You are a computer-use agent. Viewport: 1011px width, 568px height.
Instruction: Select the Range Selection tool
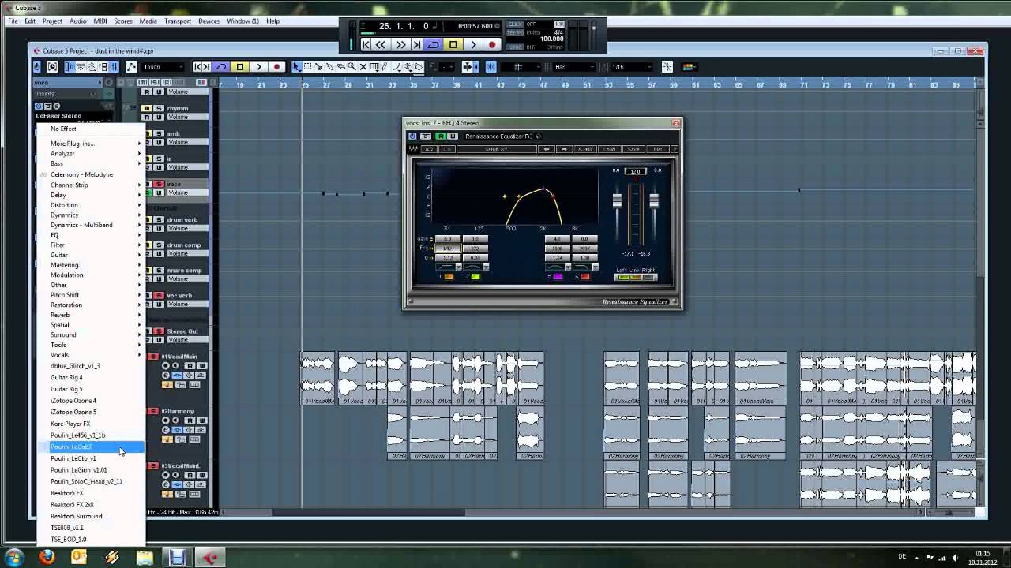pyautogui.click(x=307, y=67)
